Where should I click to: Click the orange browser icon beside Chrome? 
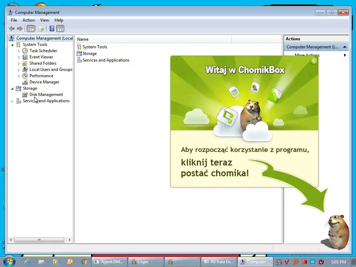point(70,262)
